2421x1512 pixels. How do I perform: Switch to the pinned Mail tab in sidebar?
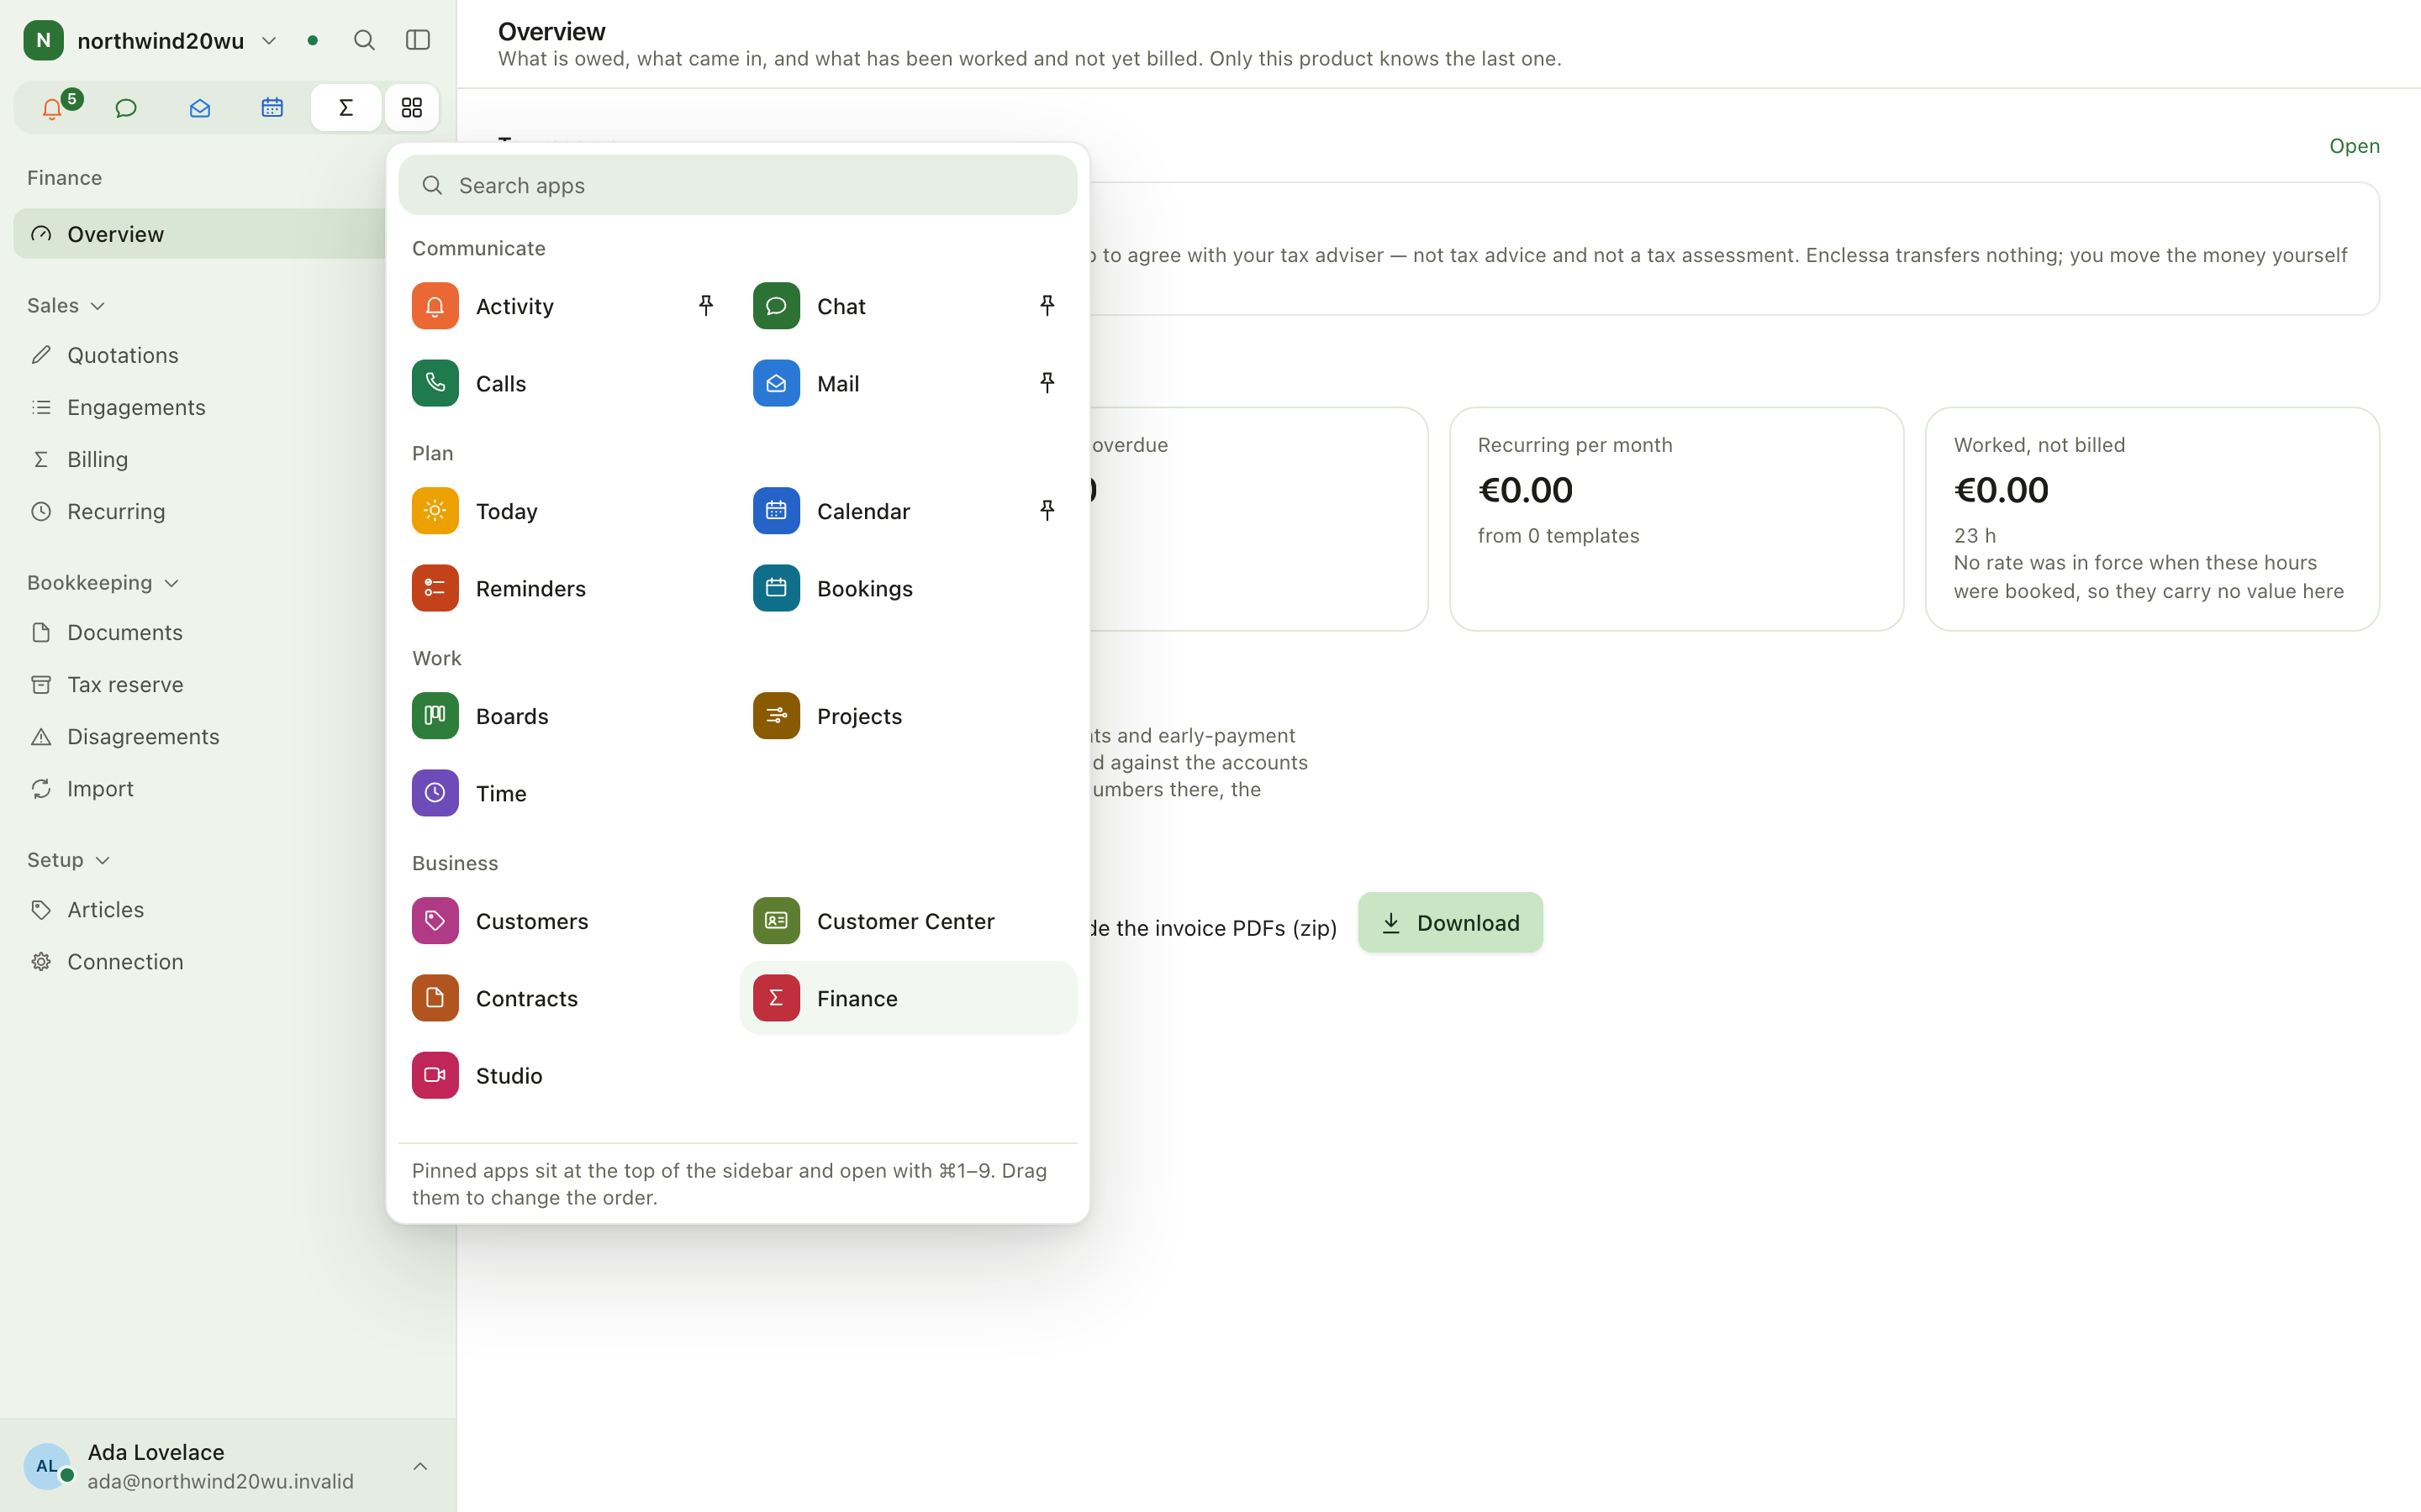point(199,108)
